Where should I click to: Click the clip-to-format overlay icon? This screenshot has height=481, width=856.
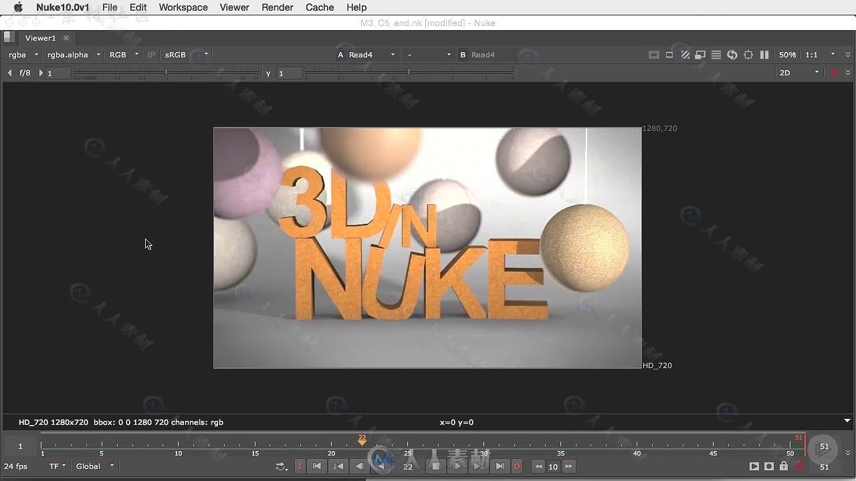pos(654,55)
